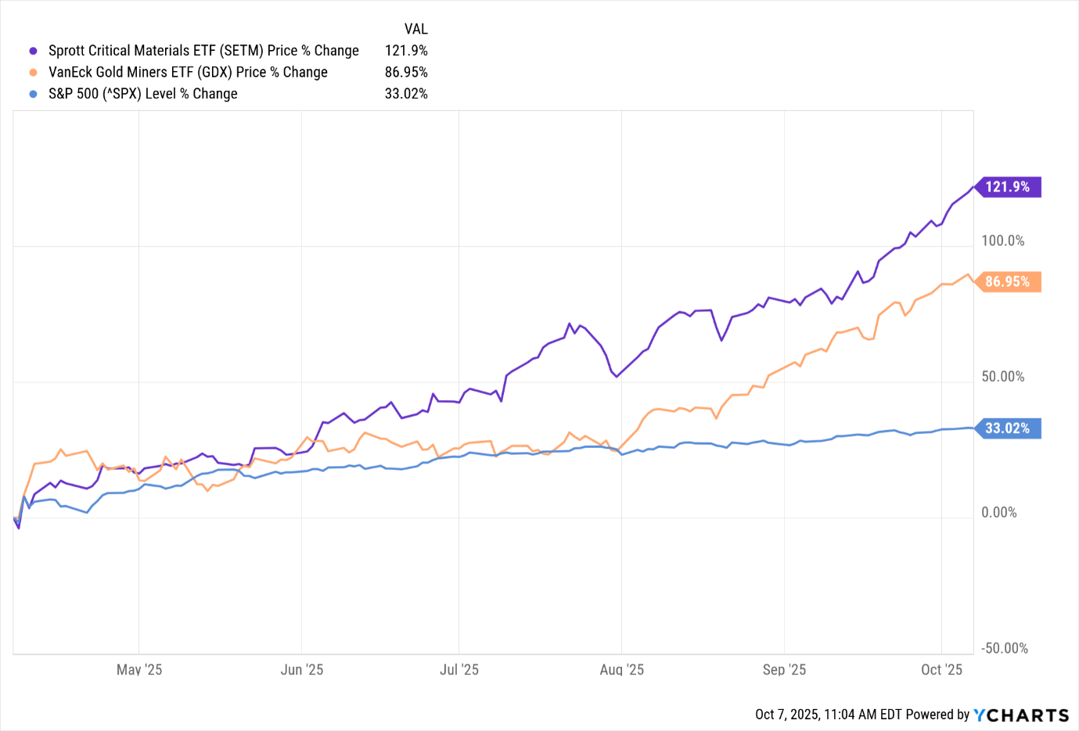This screenshot has width=1079, height=731.
Task: Select the S&P 500 Level % Change label
Action: coord(142,94)
